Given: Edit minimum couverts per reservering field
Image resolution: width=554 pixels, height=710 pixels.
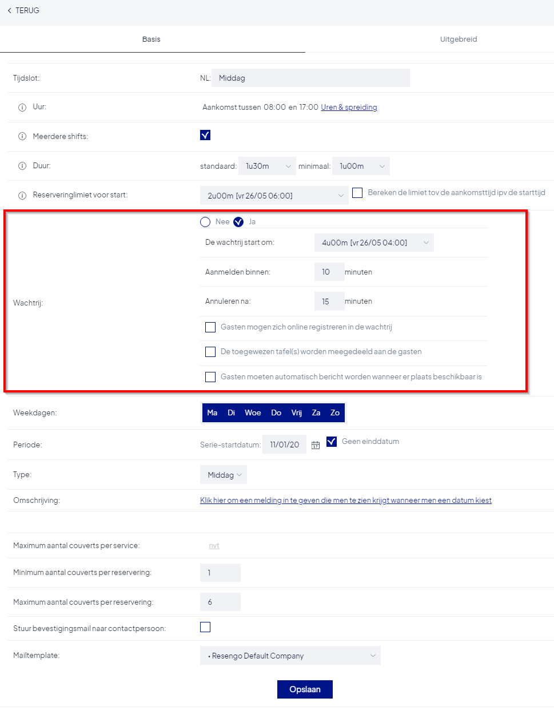Looking at the screenshot, I should click(x=220, y=573).
